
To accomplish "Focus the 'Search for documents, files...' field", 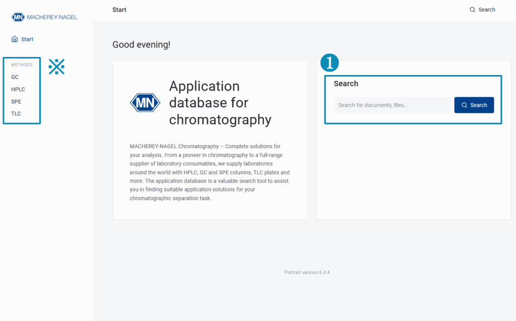I will (x=392, y=105).
